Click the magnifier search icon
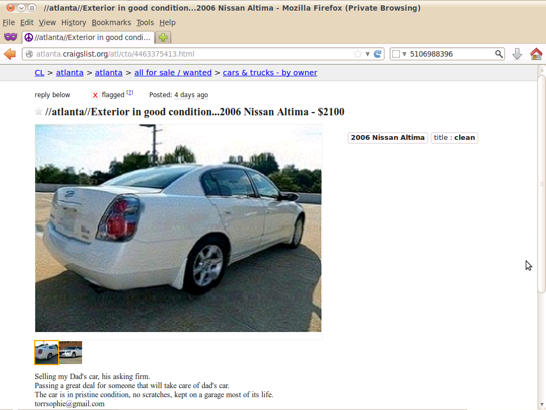The height and width of the screenshot is (410, 546). 499,54
